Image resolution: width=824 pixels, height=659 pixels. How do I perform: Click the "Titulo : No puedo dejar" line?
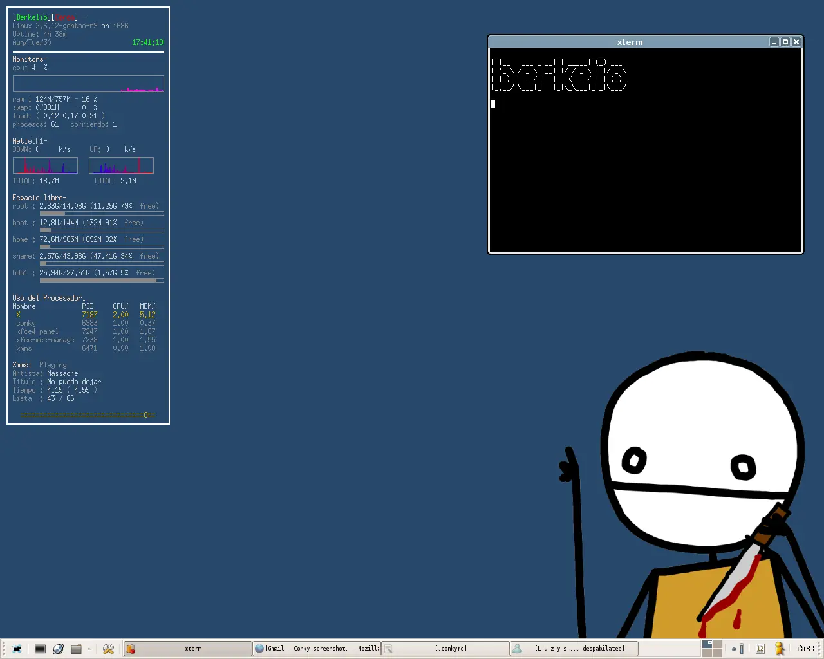tap(57, 382)
